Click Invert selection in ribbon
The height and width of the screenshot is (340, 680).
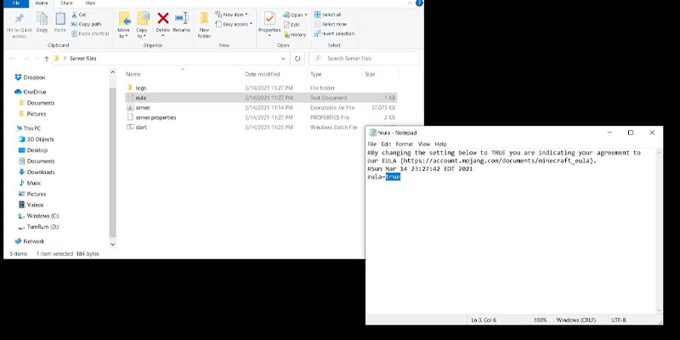[334, 33]
